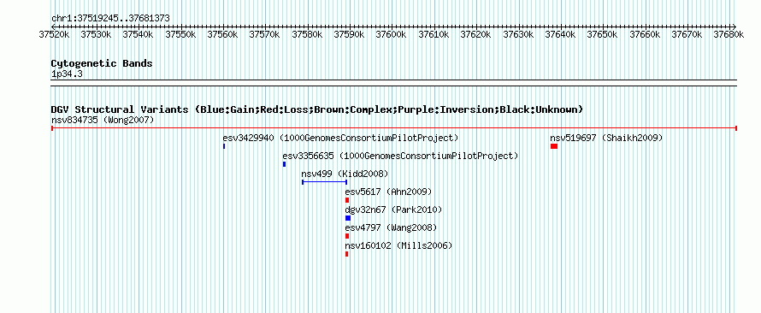This screenshot has width=761, height=313.
Task: Click the red nsv160102 loss marker
Action: 346,254
